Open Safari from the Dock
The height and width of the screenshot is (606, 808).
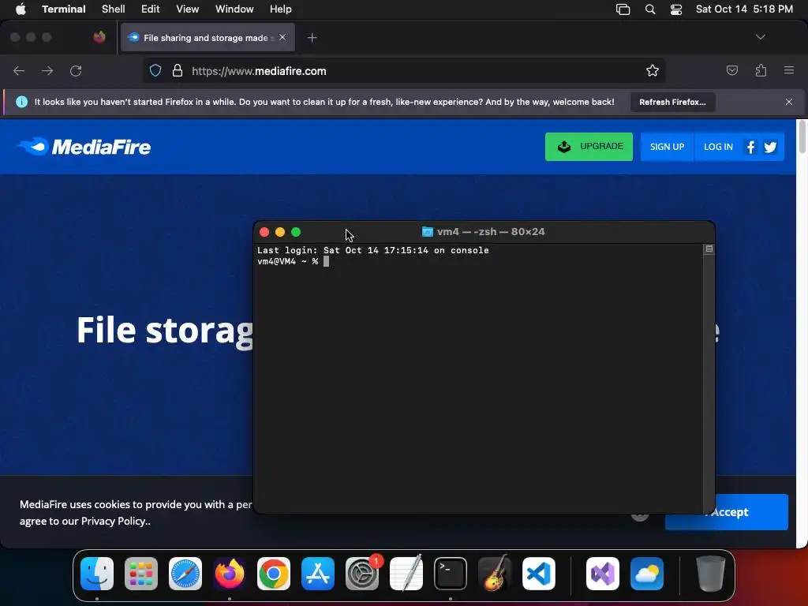pyautogui.click(x=185, y=574)
